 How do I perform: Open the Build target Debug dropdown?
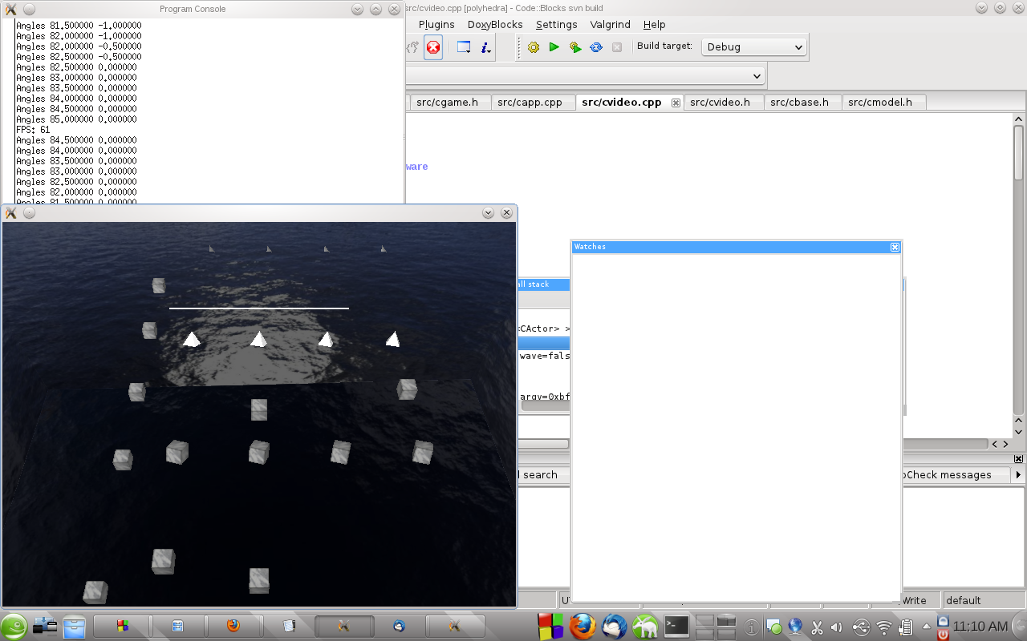754,47
